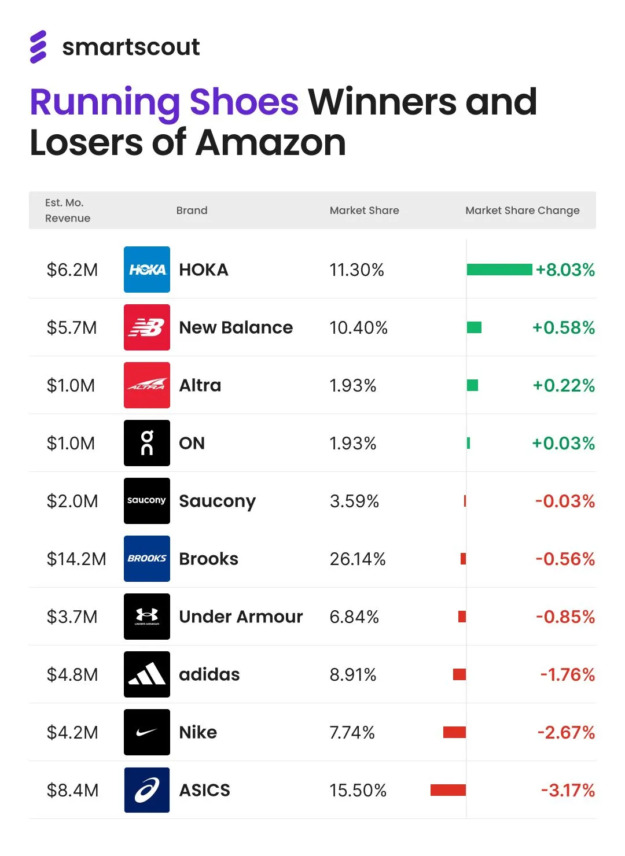
Task: Click the ASICS logo icon
Action: coord(147,790)
